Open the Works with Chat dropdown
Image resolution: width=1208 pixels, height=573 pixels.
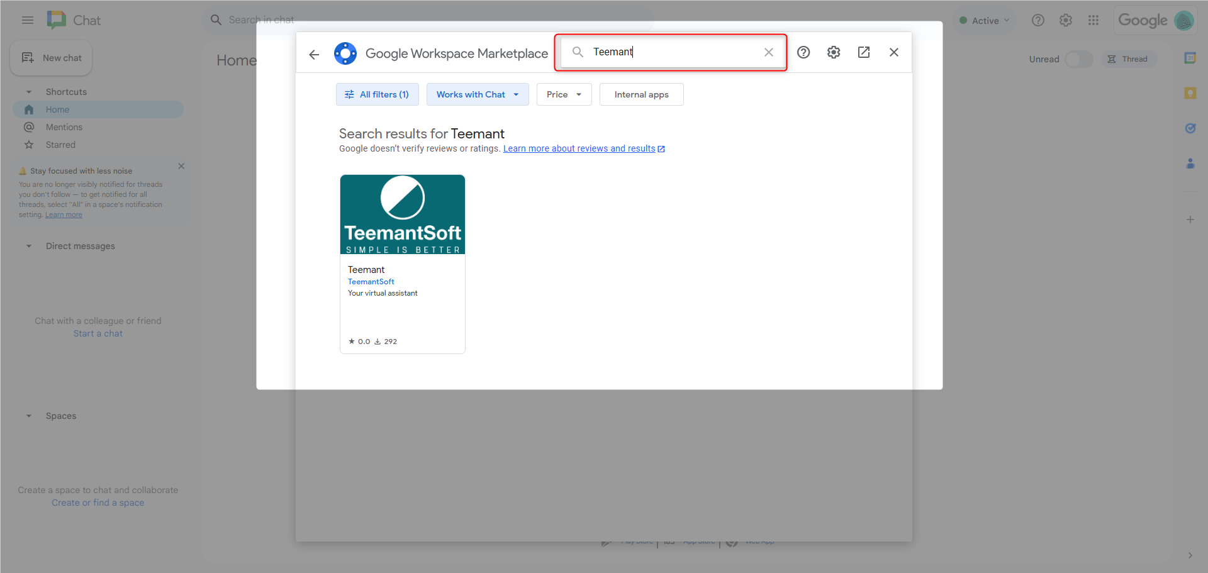pos(478,94)
